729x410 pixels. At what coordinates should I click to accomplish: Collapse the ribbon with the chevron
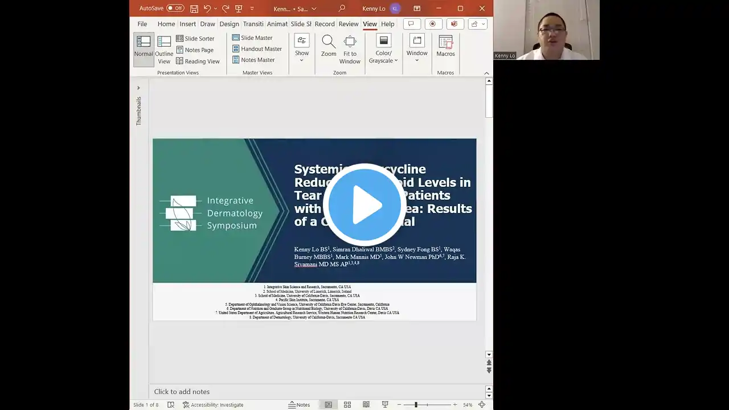(x=486, y=73)
